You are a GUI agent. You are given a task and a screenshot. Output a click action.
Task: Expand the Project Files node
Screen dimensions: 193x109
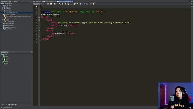pyautogui.click(x=2, y=29)
